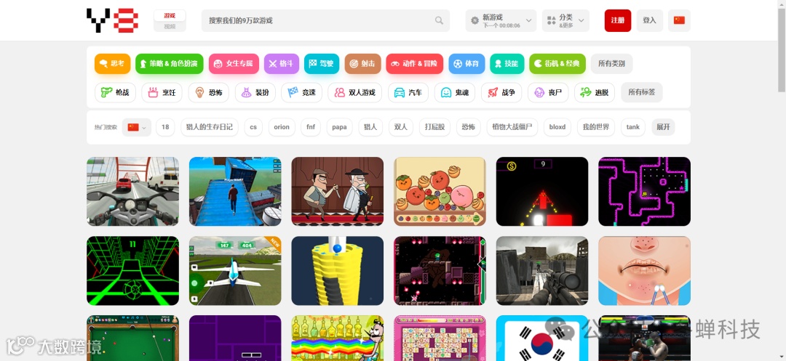Open the 动作 & 冒险 category
The width and height of the screenshot is (786, 361).
415,64
